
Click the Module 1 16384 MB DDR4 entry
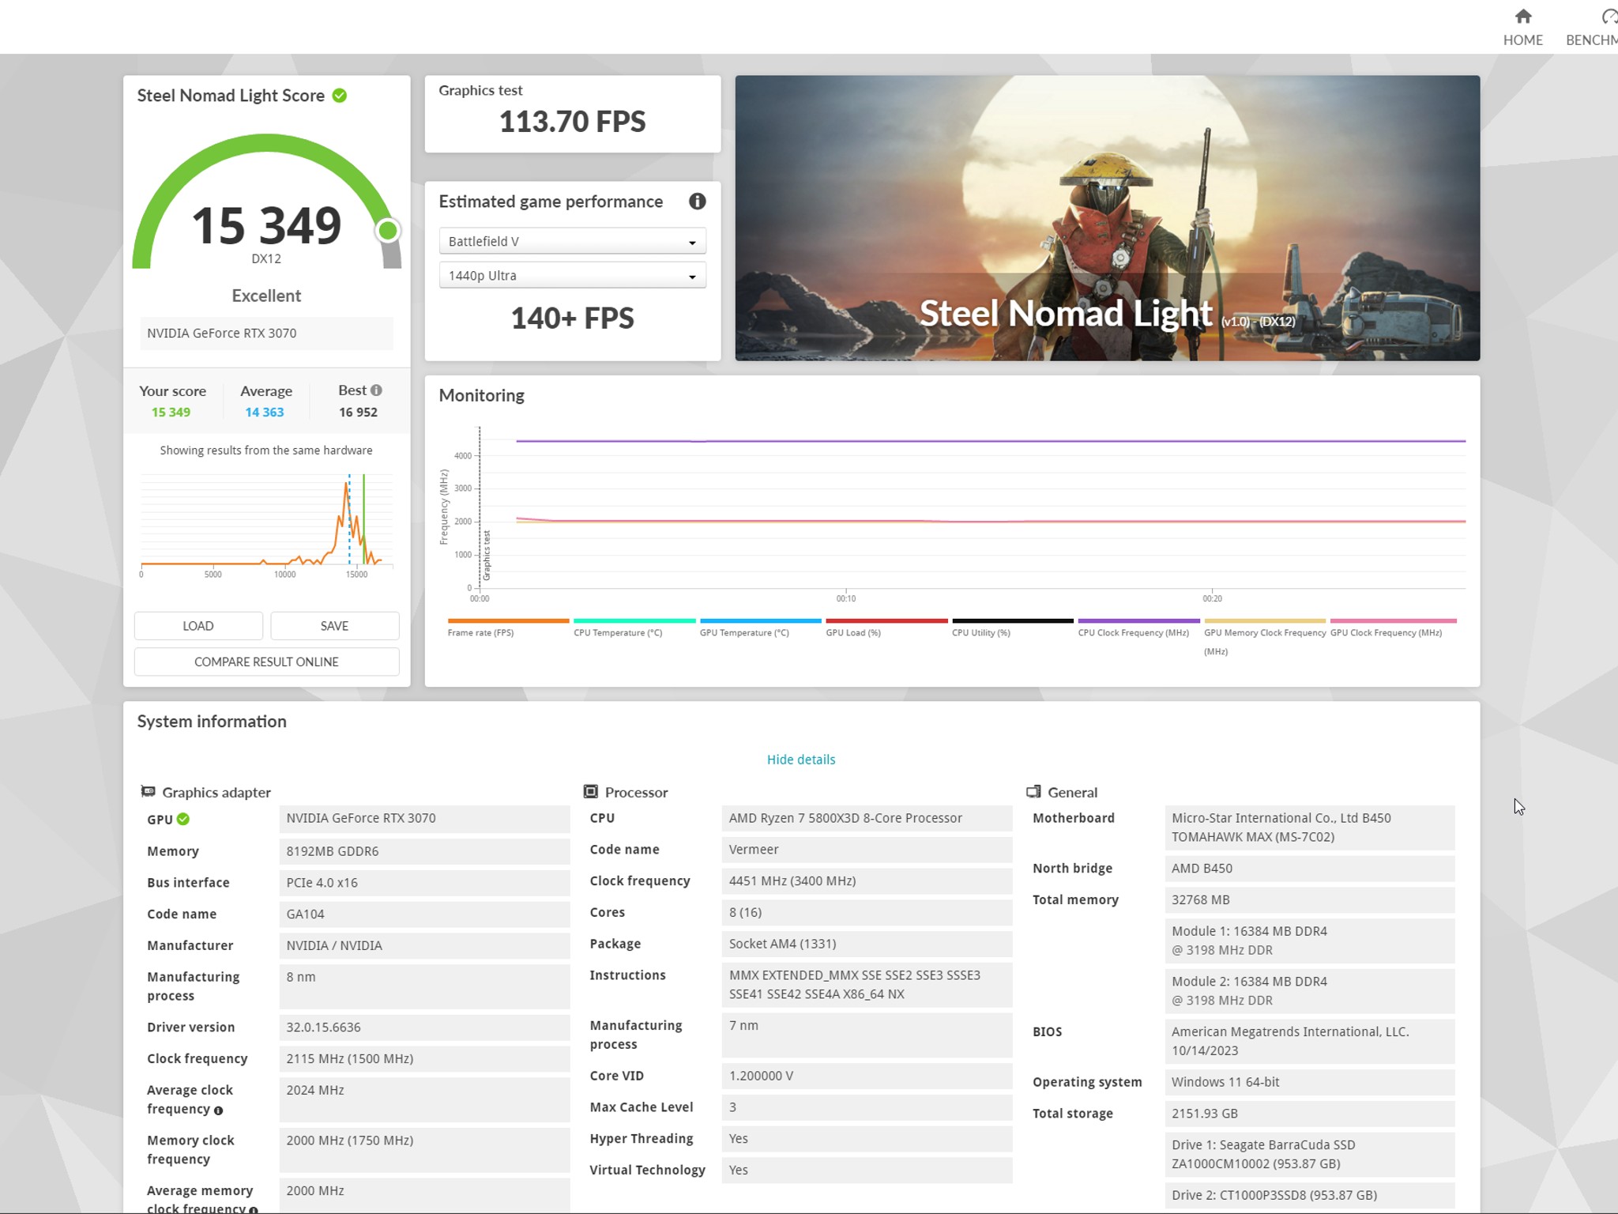coord(1309,941)
